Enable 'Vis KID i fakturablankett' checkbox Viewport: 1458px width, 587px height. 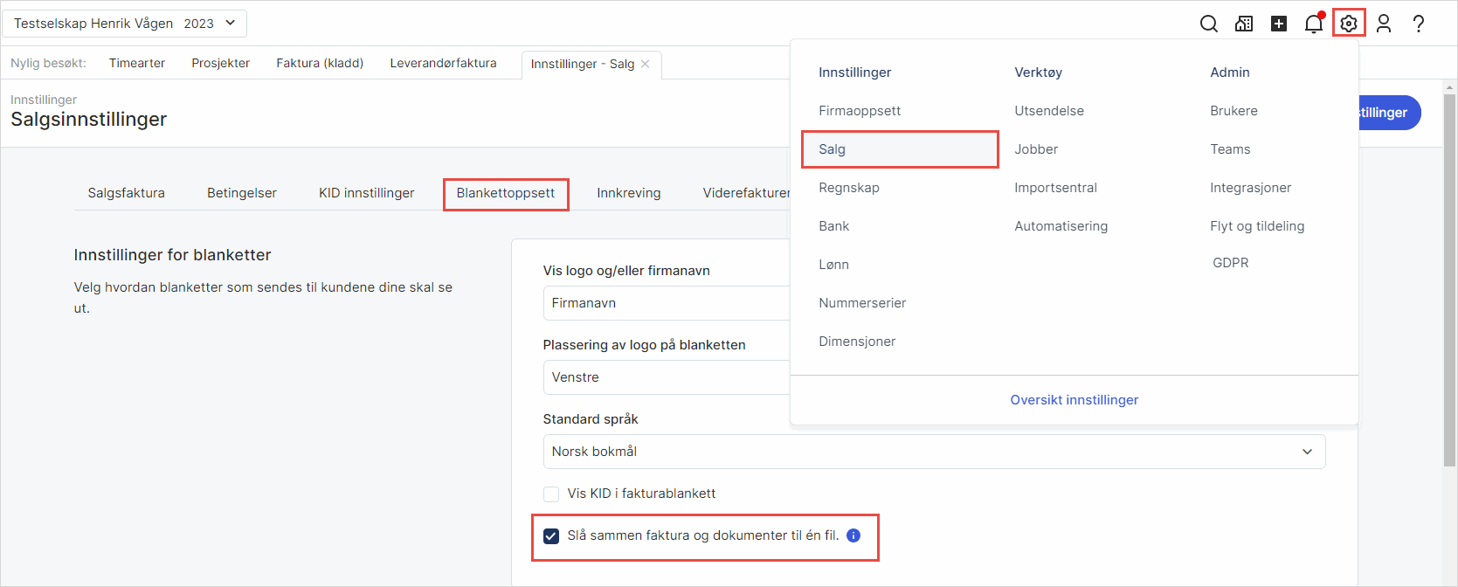(551, 494)
